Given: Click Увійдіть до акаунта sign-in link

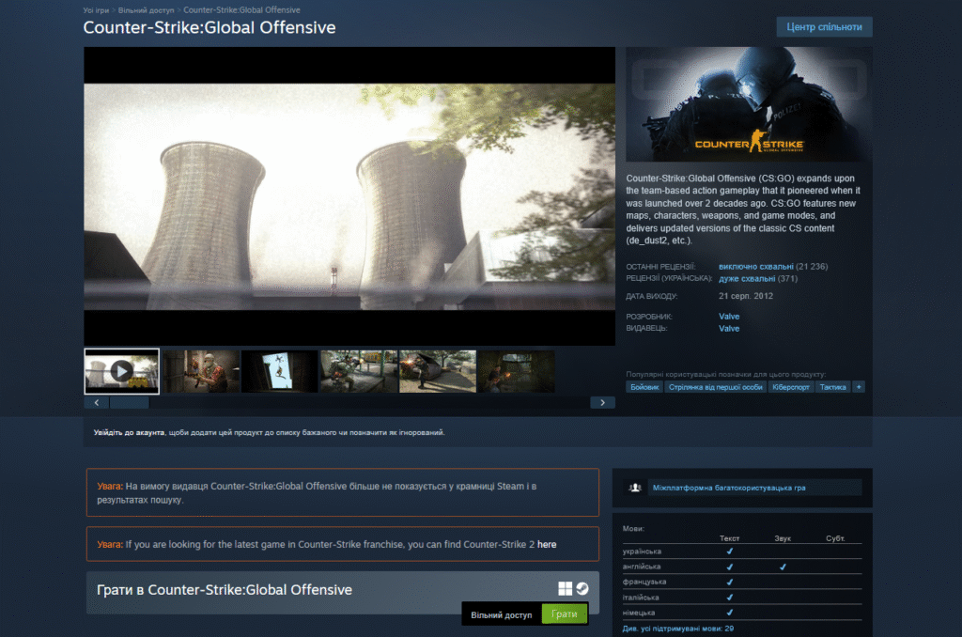Looking at the screenshot, I should [x=128, y=432].
